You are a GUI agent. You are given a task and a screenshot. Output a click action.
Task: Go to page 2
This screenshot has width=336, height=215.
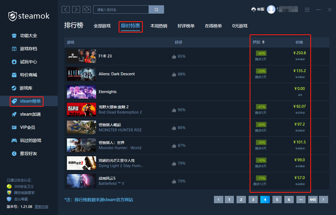pos(241,200)
